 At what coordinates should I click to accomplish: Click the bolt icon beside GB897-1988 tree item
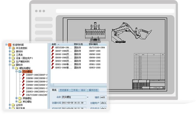click(24, 75)
